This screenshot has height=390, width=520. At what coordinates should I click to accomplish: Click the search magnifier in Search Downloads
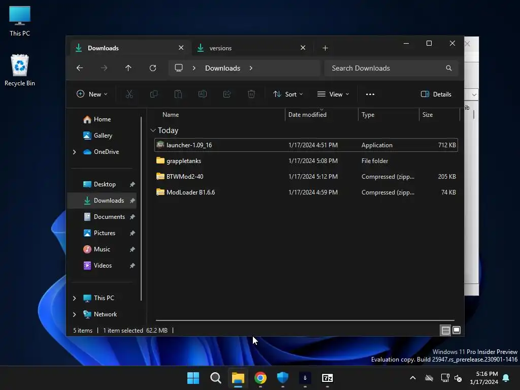(449, 68)
